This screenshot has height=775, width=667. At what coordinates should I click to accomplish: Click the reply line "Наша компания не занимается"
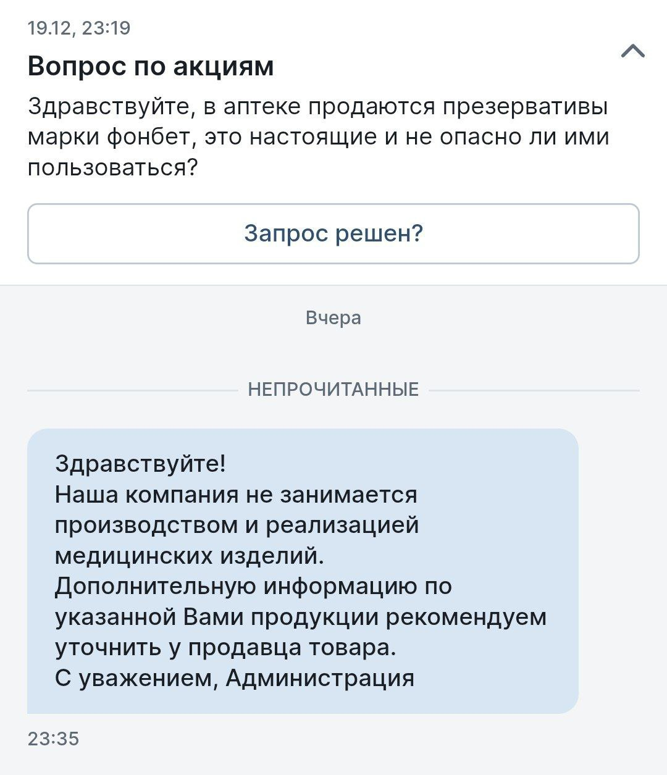[237, 494]
